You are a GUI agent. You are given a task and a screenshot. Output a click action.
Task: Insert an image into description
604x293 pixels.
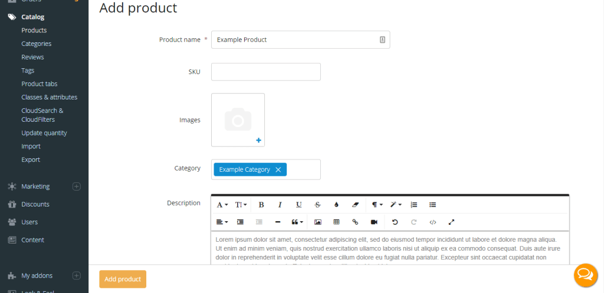tap(318, 222)
